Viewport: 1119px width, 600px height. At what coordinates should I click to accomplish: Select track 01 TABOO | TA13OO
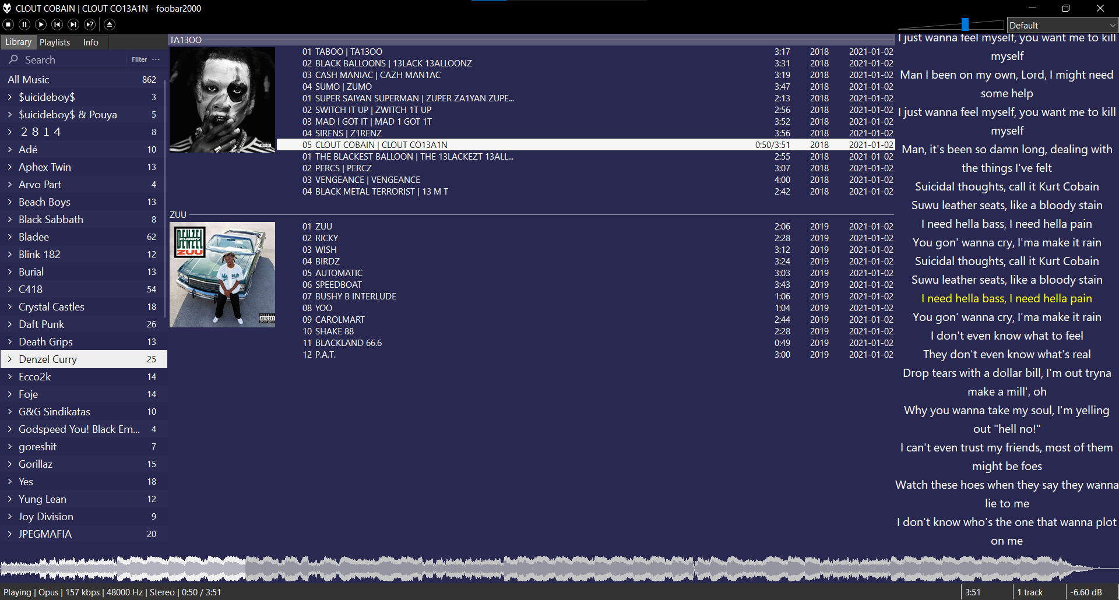586,51
